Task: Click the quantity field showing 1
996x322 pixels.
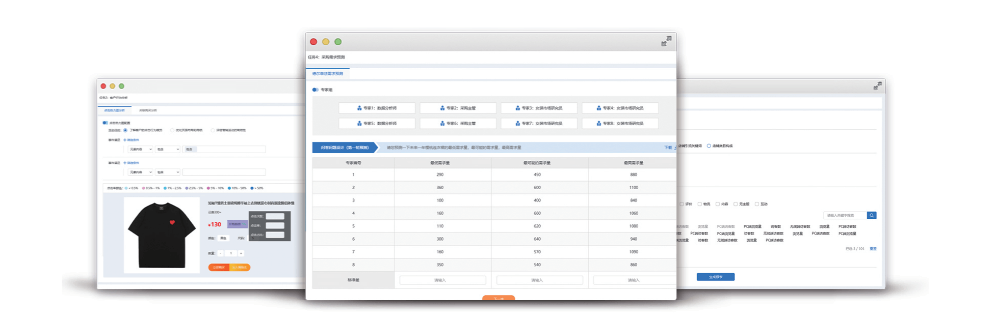Action: (231, 253)
